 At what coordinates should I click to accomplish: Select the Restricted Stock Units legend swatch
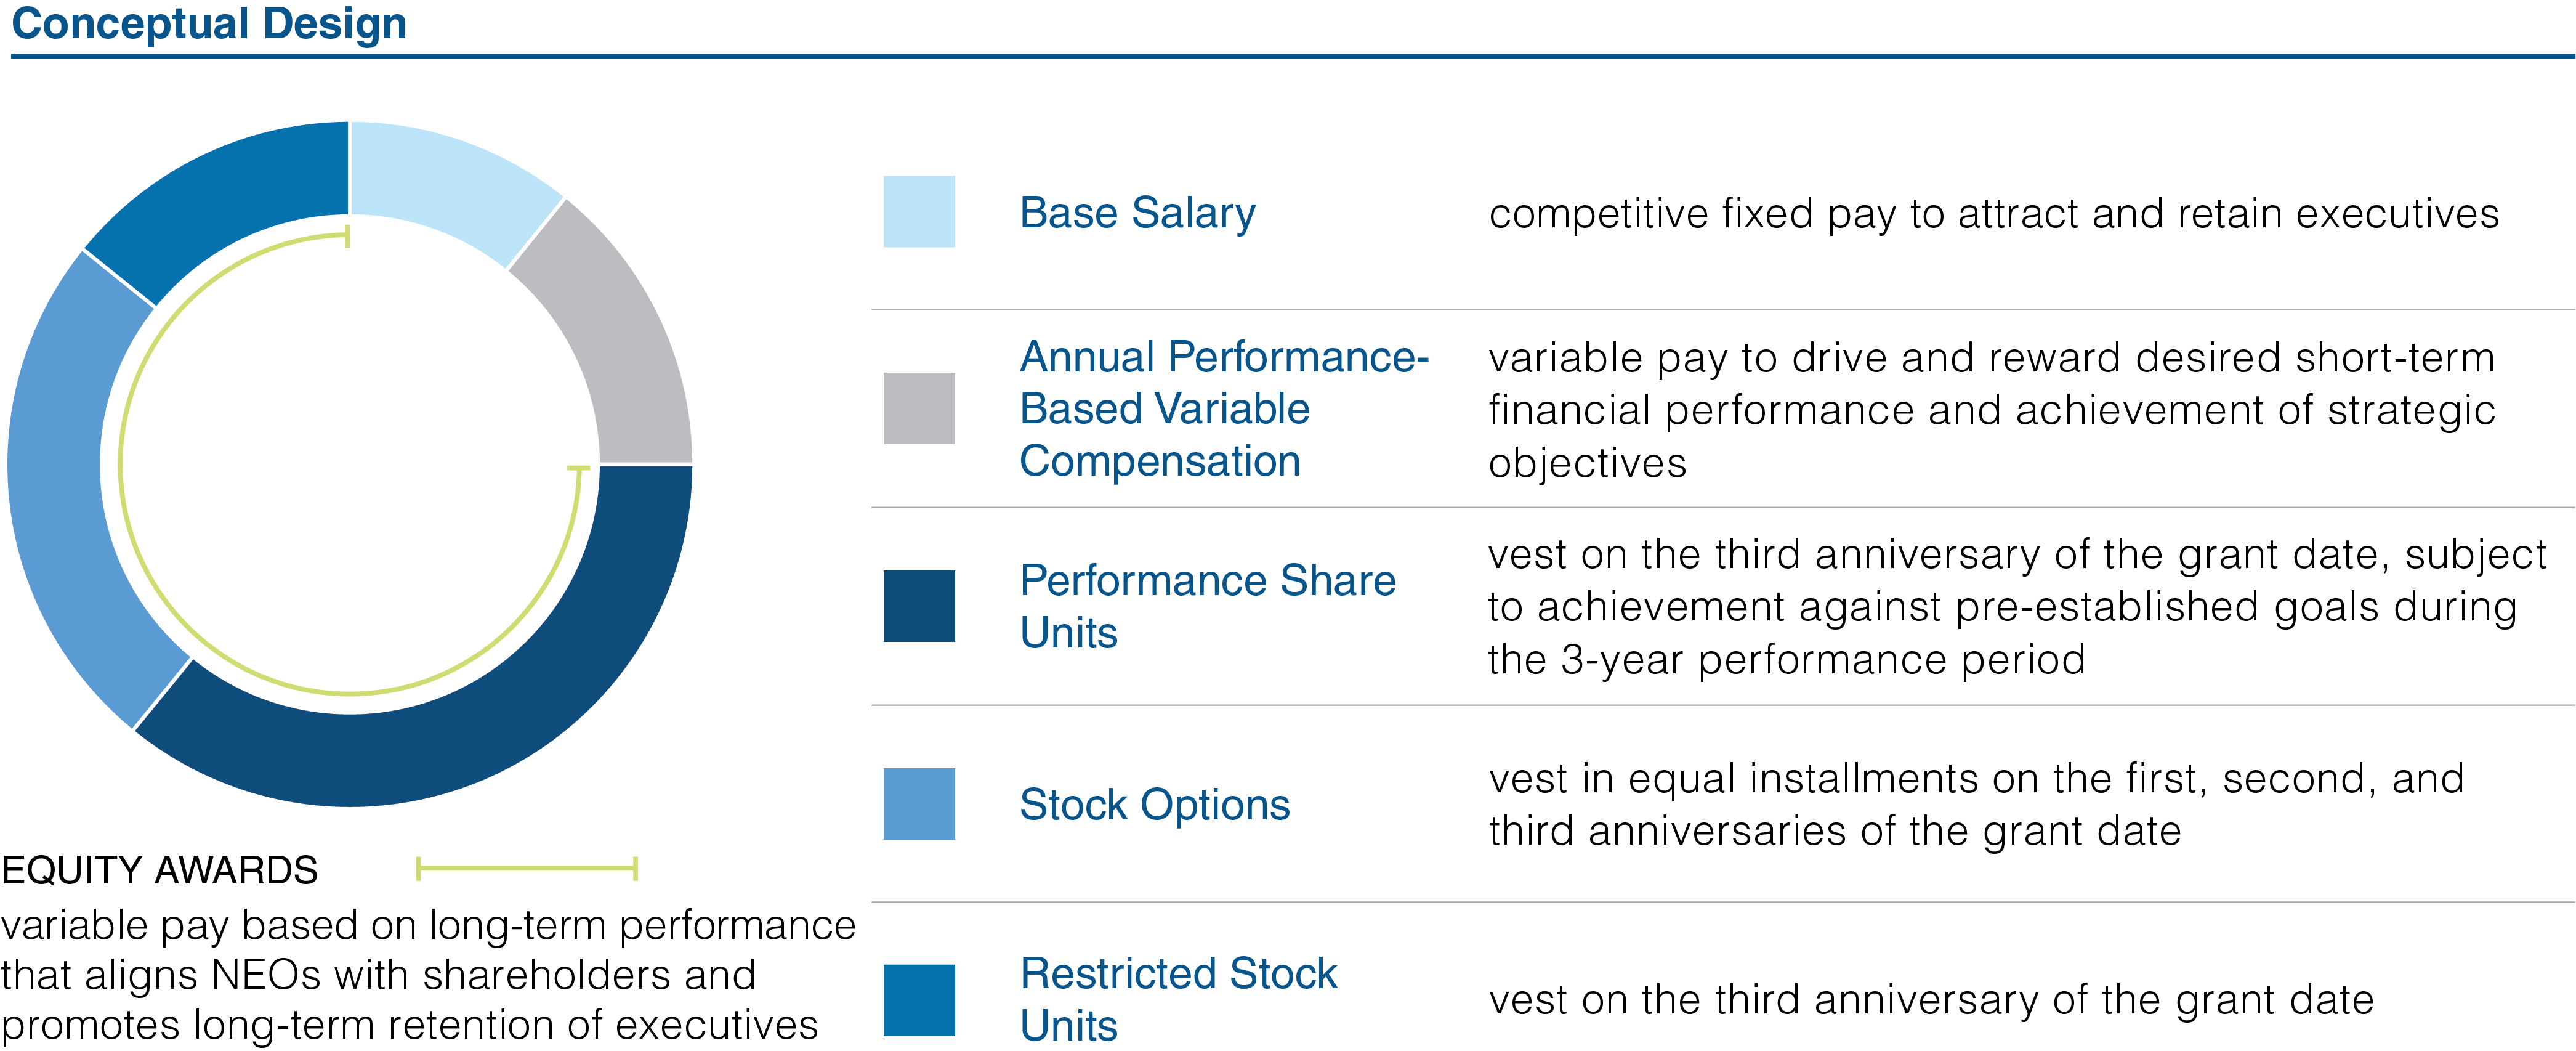tap(918, 1000)
